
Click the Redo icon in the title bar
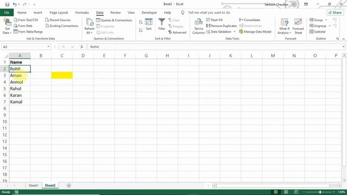pyautogui.click(x=24, y=4)
